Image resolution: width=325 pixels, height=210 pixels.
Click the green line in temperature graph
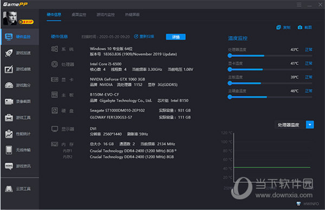pyautogui.click(x=272, y=167)
